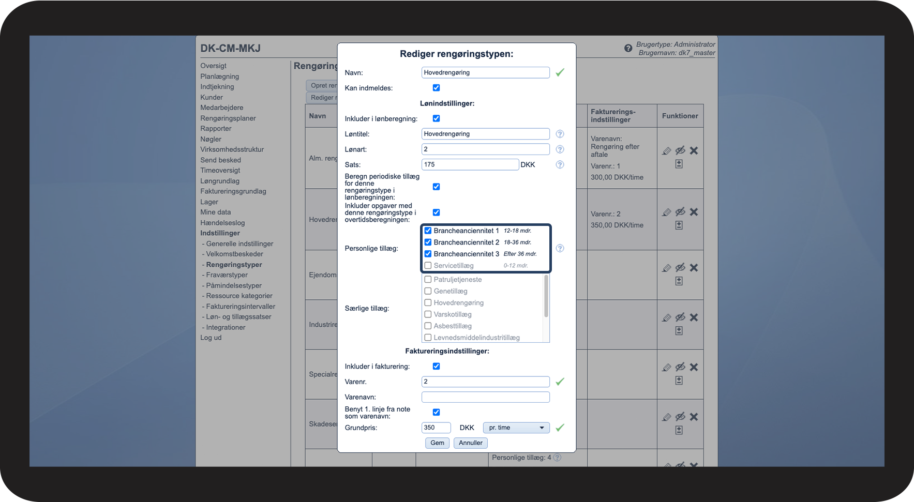Open Oversigt in the sidebar menu

(213, 66)
